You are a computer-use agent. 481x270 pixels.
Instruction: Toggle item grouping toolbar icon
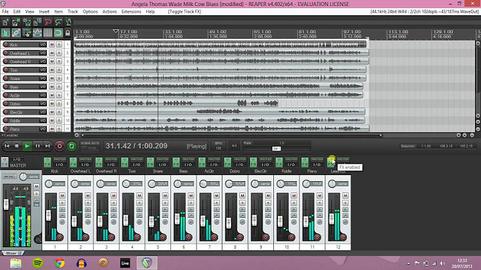(x=16, y=33)
